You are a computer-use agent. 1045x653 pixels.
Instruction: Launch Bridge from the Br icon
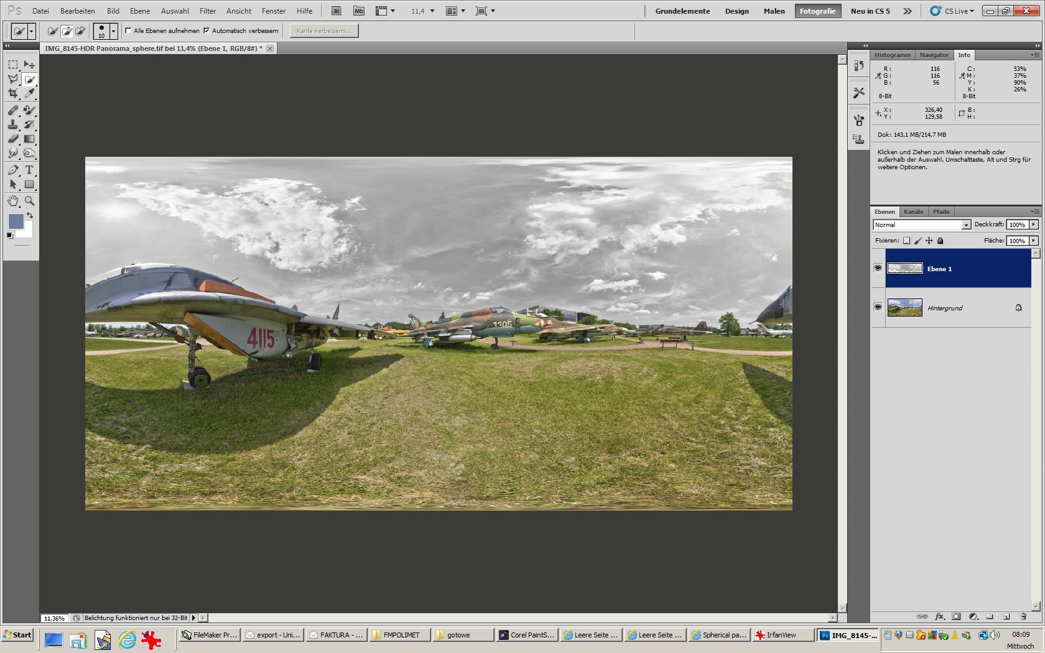(336, 11)
